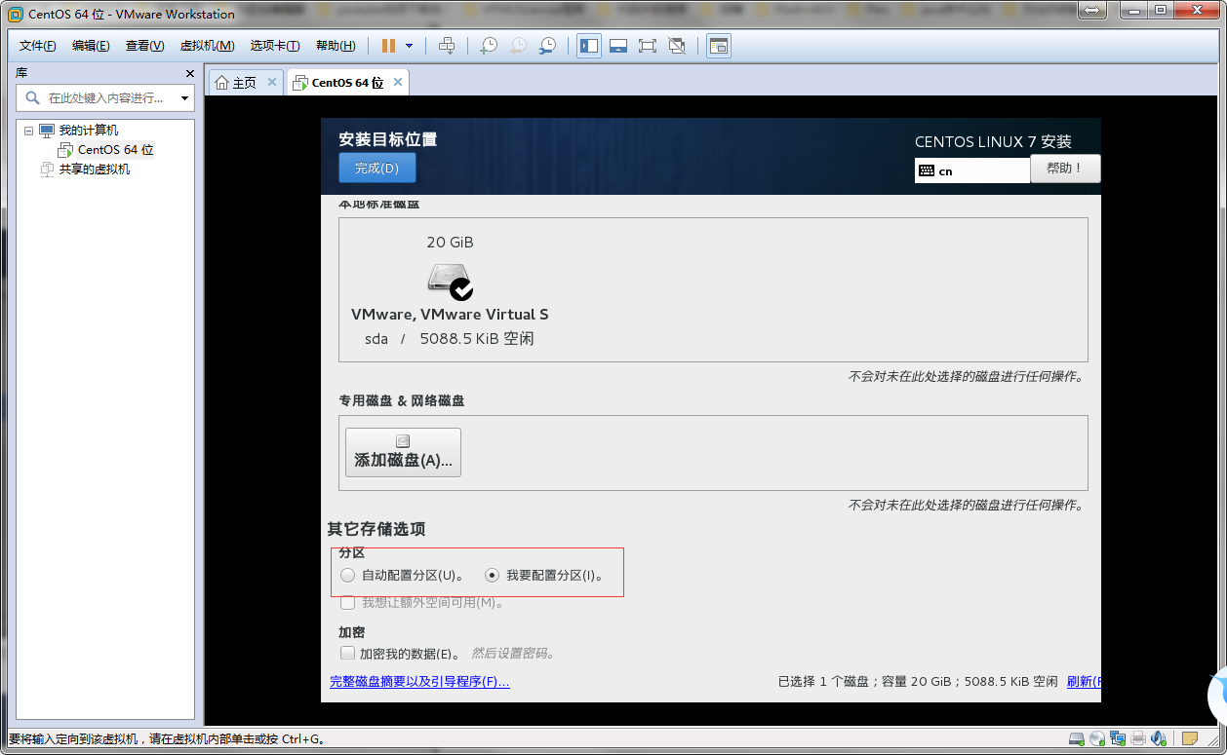
Task: Click the keyboard layout cn indicator
Action: coord(972,170)
